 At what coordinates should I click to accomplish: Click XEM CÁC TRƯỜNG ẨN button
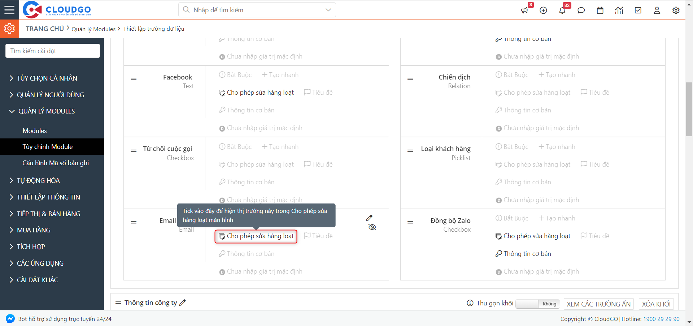pos(598,304)
